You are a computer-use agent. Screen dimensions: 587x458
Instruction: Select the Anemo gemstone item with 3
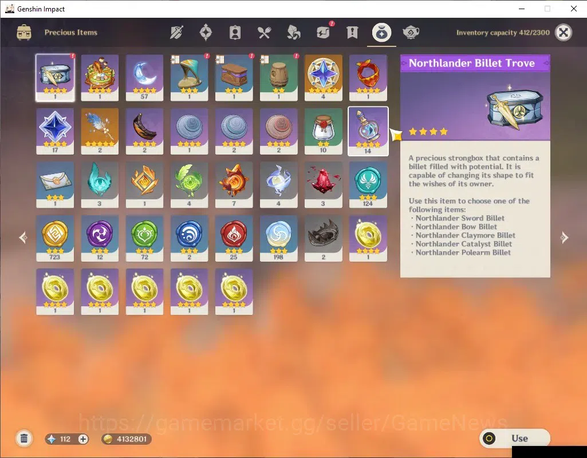[100, 185]
